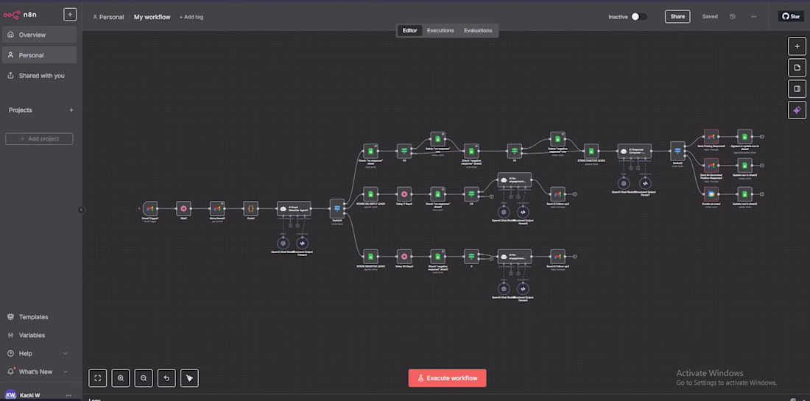Click the tidy up nodes icon

[x=189, y=377]
